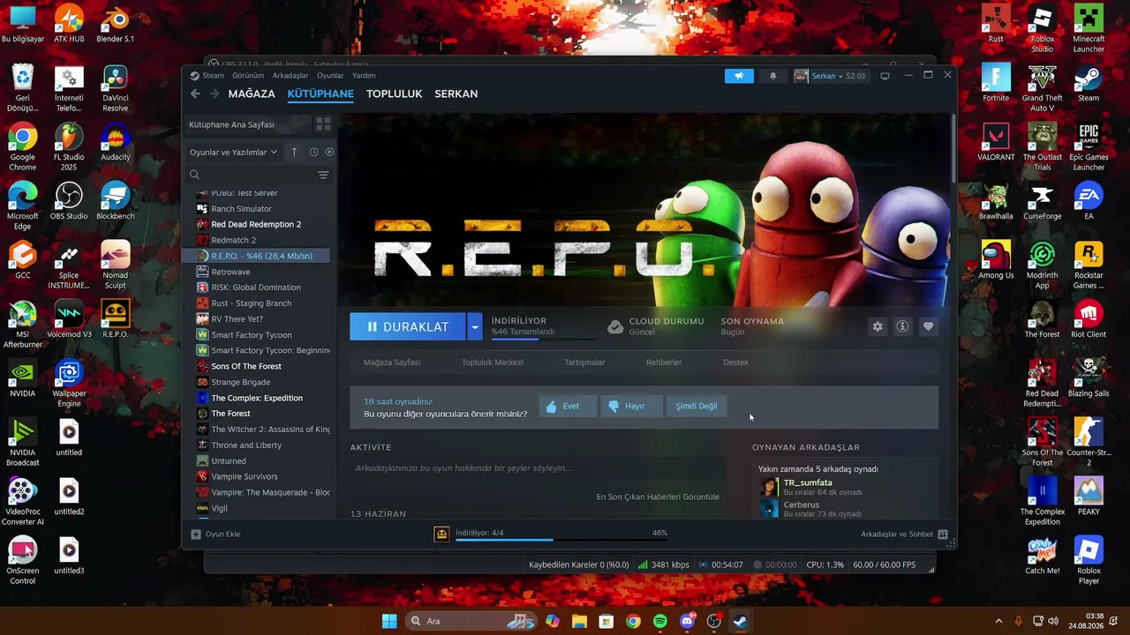Viewport: 1130px width, 635px height.
Task: Go forward with the Steam forward arrow
Action: (215, 93)
